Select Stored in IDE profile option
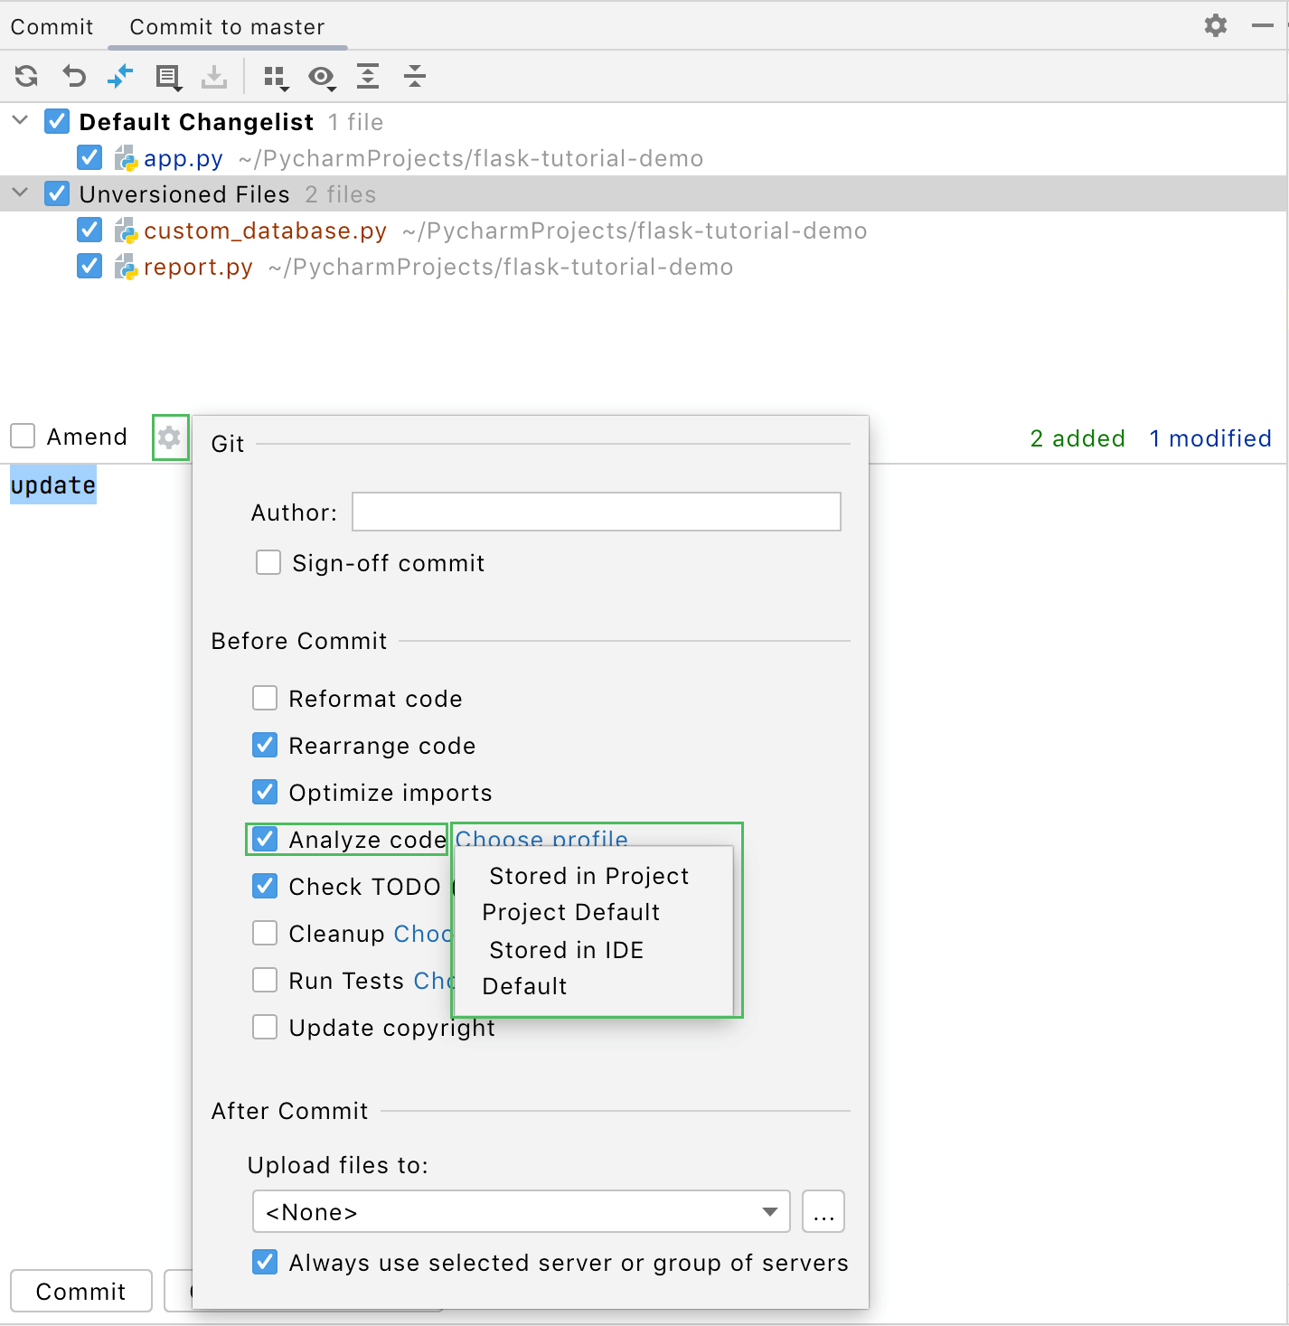This screenshot has width=1289, height=1326. tap(566, 949)
